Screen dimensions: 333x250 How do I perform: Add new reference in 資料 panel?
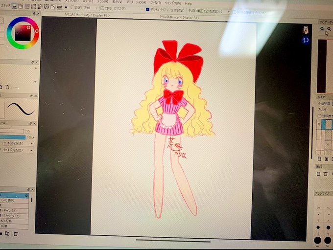[318, 174]
